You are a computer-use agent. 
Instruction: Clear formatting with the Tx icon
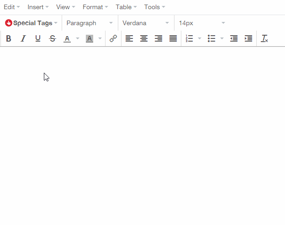coord(264,38)
